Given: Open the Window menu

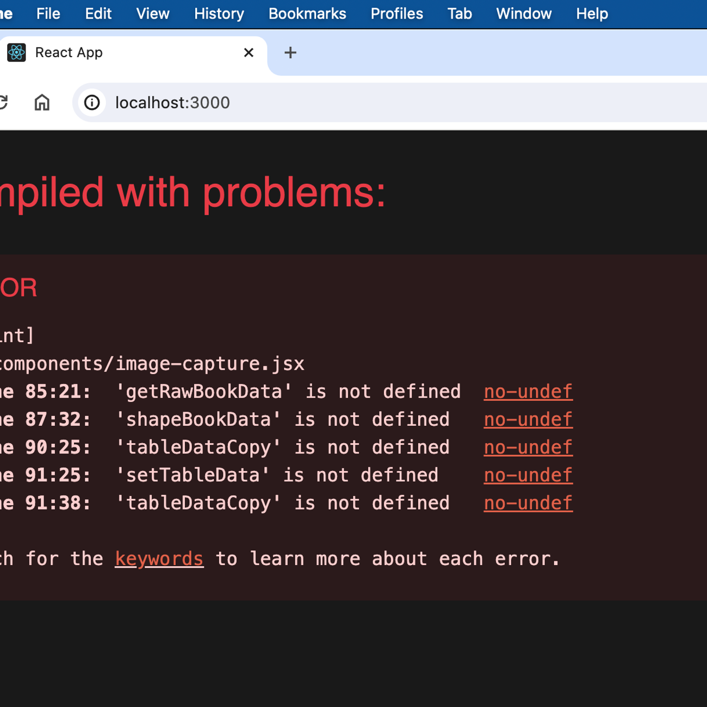Looking at the screenshot, I should [x=524, y=14].
